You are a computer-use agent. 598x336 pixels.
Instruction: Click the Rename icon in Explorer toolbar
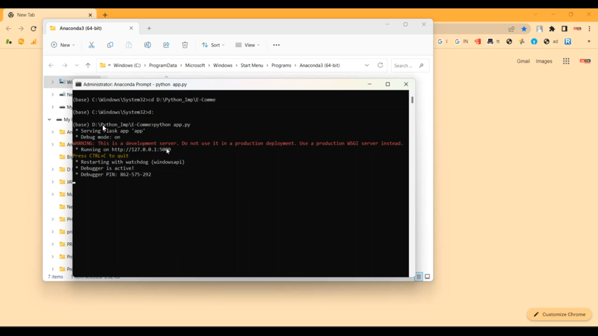pos(148,45)
